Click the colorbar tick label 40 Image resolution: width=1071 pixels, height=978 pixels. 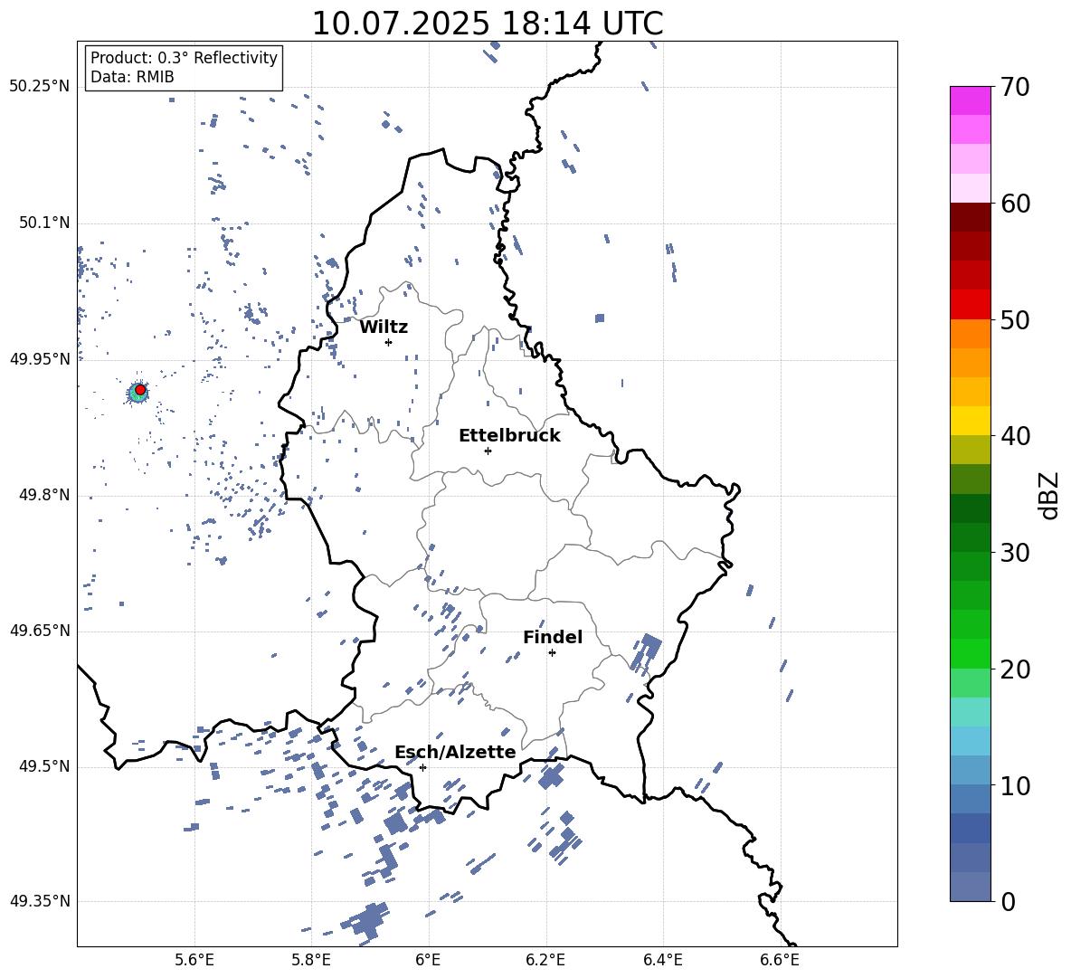tap(1015, 436)
